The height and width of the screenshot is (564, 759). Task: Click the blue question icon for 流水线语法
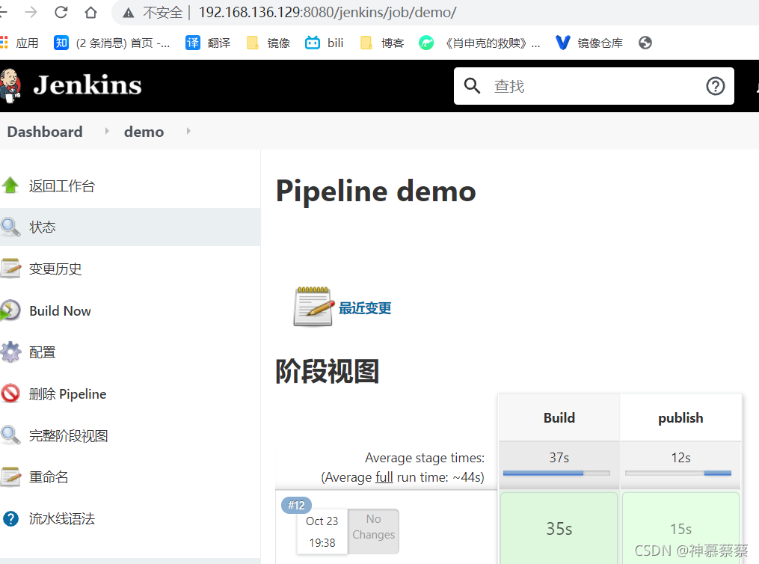[10, 518]
